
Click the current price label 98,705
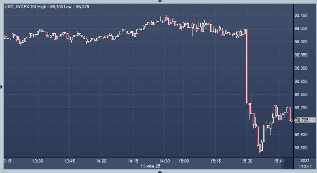point(305,120)
